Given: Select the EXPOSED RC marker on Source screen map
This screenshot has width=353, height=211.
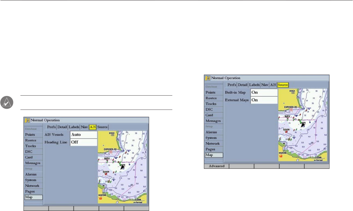Looking at the screenshot, I should (291, 110).
